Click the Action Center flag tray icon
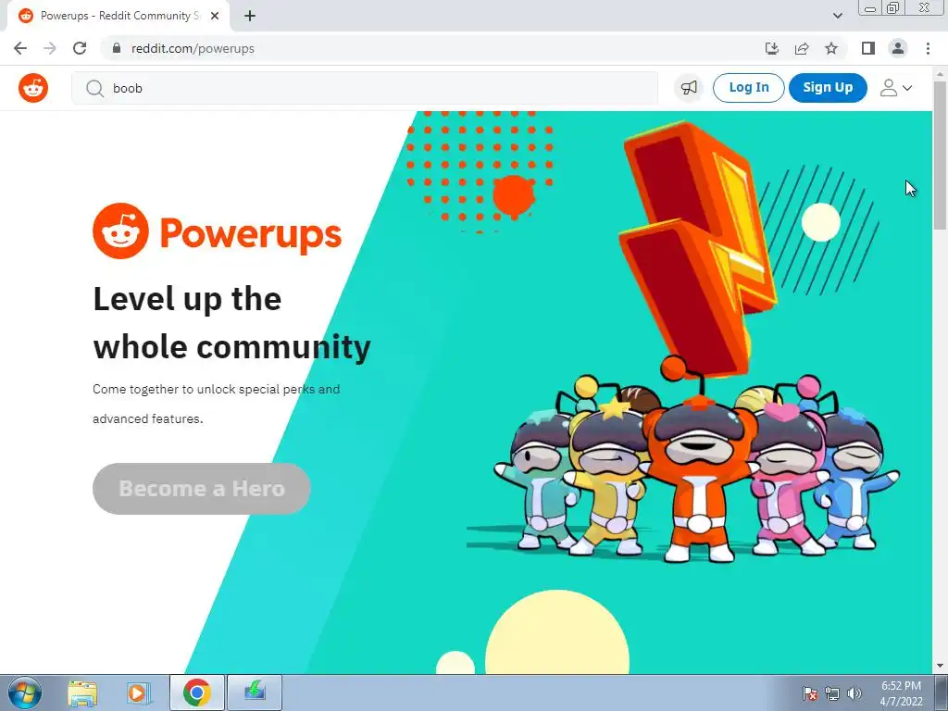Screen dimensions: 948x711 (x=809, y=693)
